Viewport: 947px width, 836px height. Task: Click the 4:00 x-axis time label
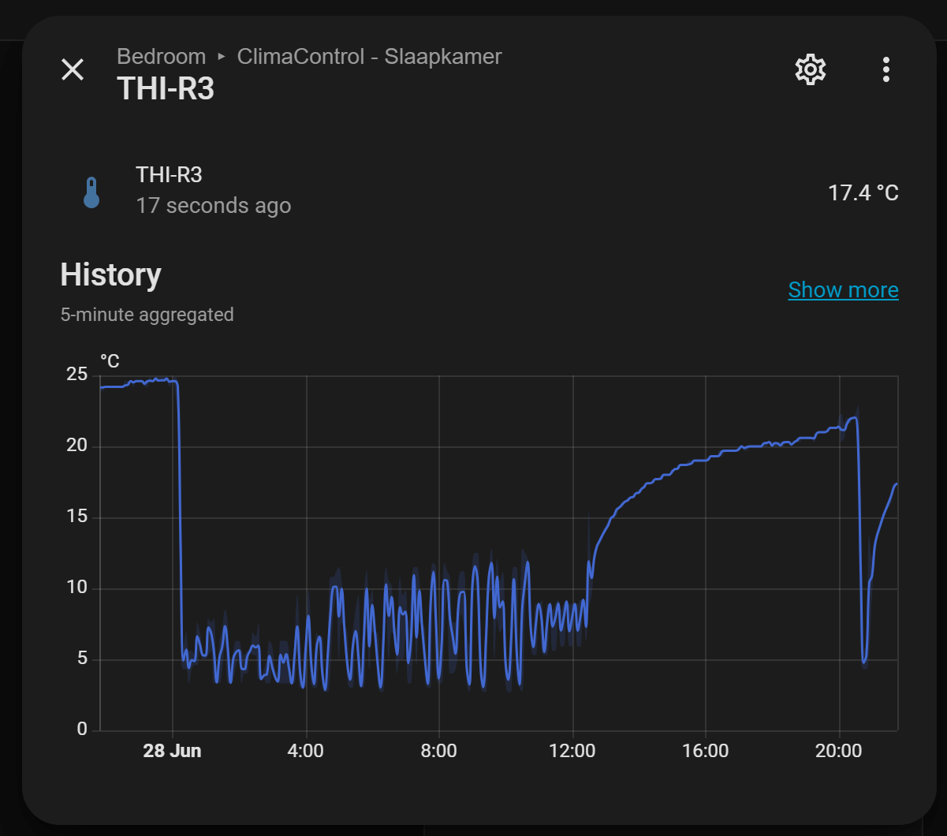(306, 751)
